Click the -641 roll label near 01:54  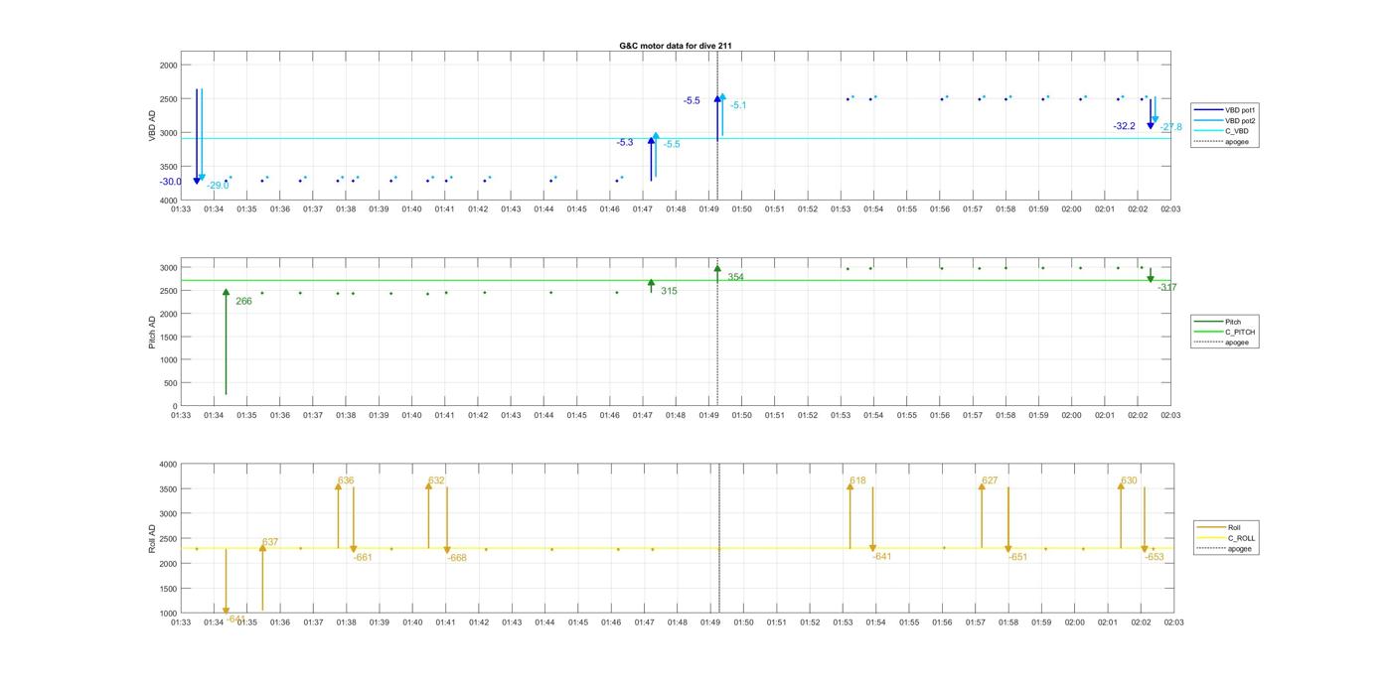pyautogui.click(x=882, y=557)
